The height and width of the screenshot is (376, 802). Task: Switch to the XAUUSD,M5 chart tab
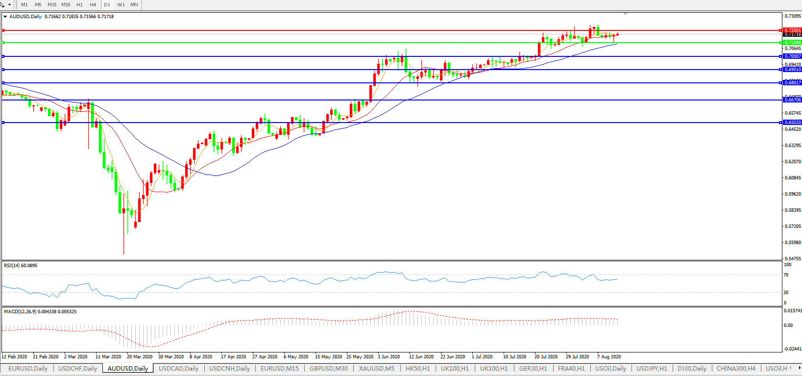376,369
